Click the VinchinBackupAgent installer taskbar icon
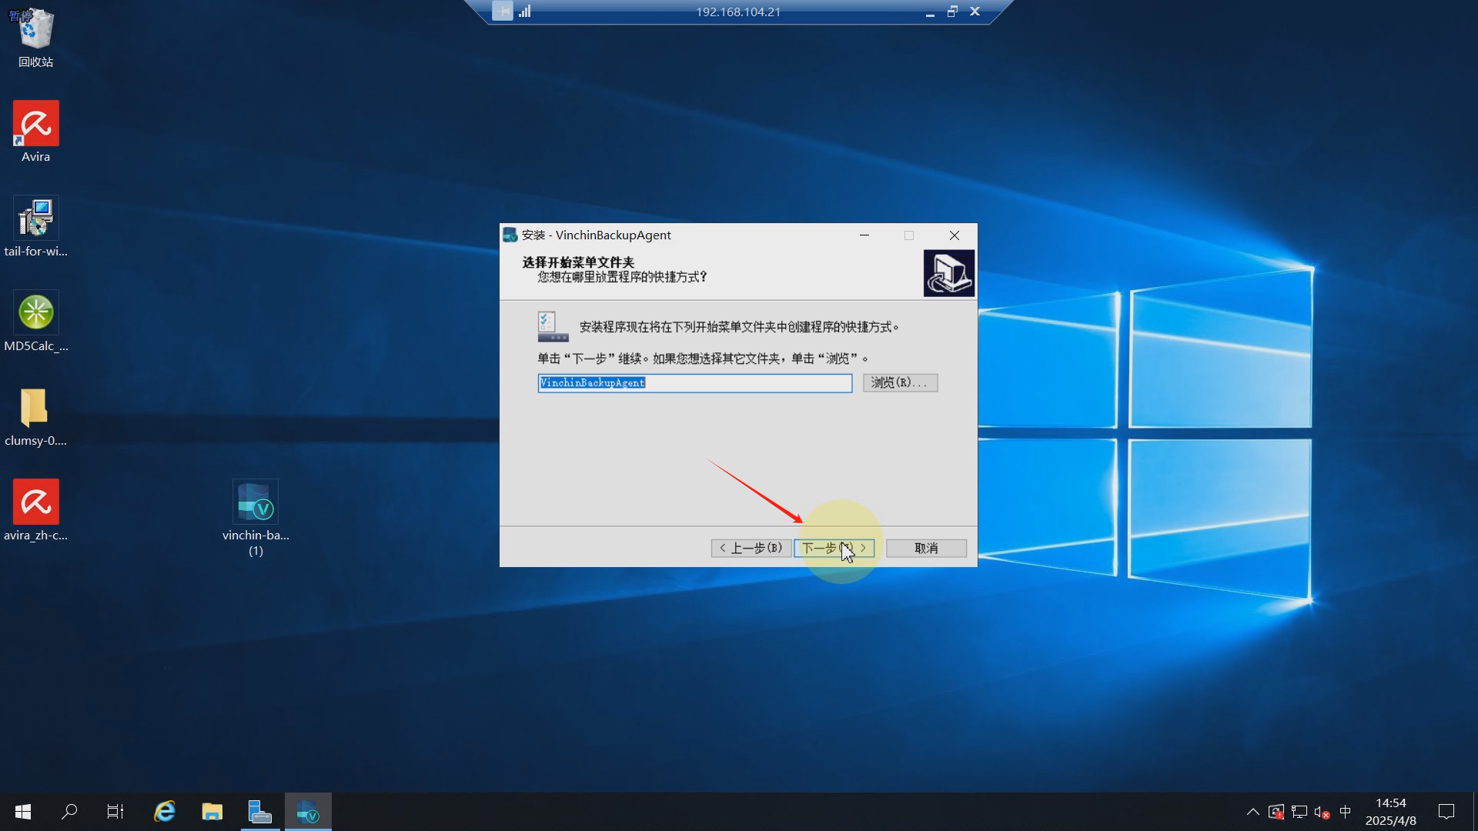The image size is (1478, 831). pyautogui.click(x=308, y=812)
